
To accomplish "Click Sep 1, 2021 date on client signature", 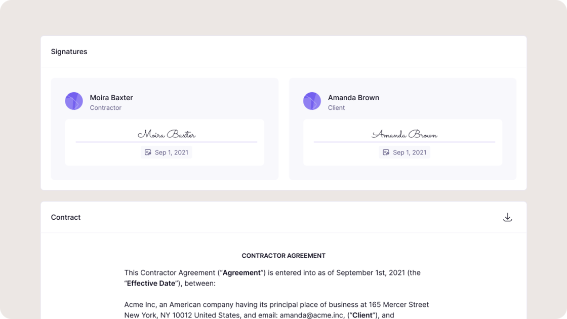I will click(410, 152).
